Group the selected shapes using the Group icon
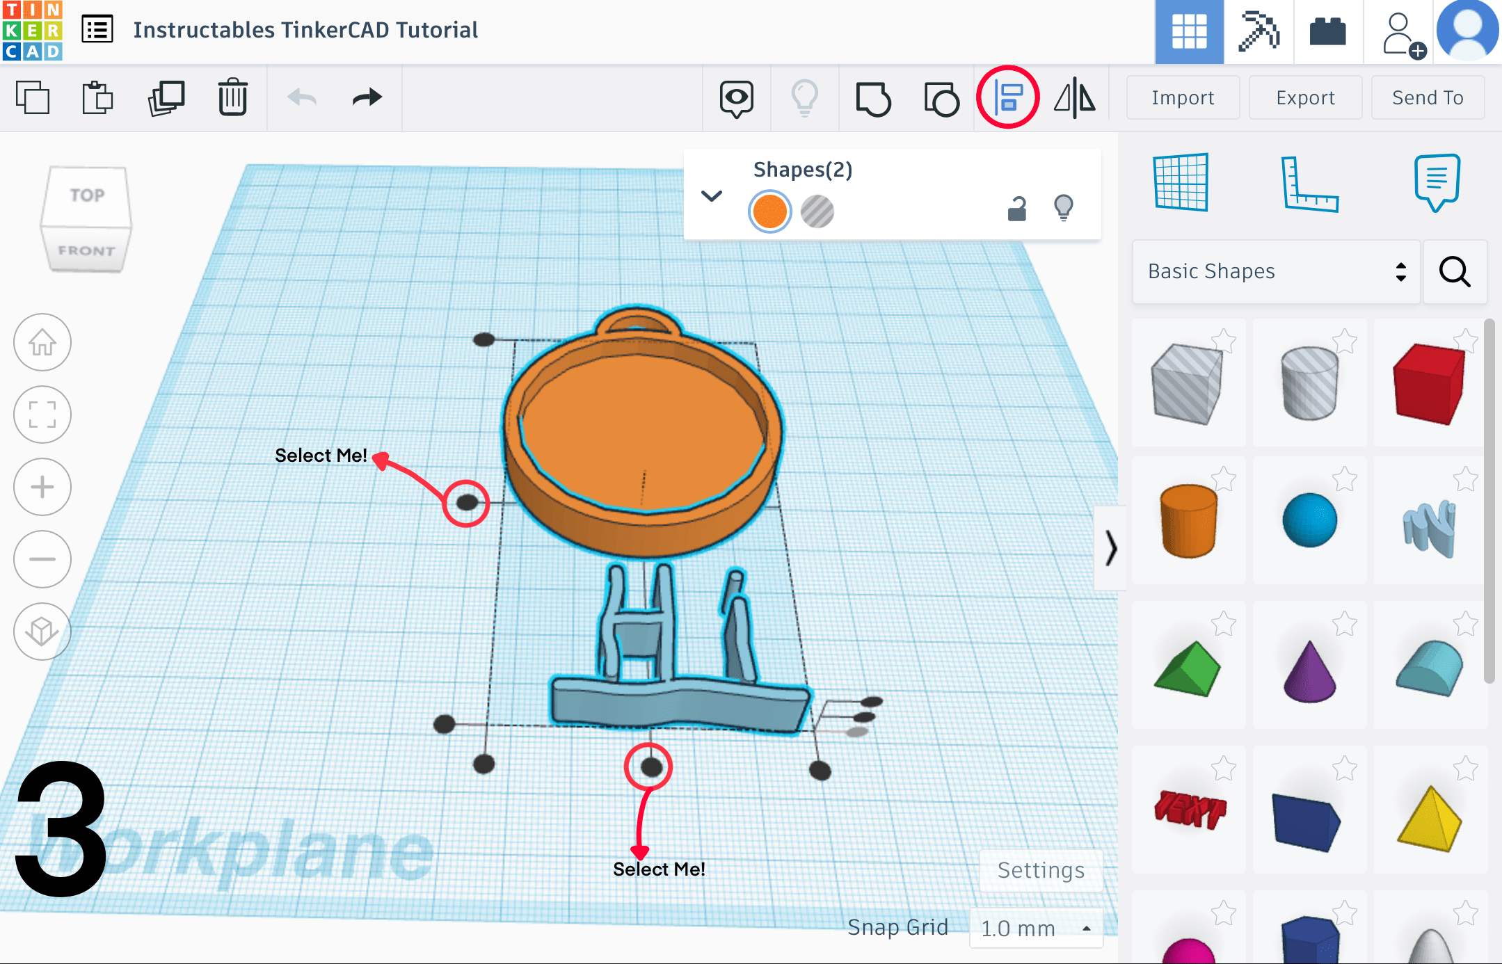This screenshot has height=964, width=1502. 873,97
